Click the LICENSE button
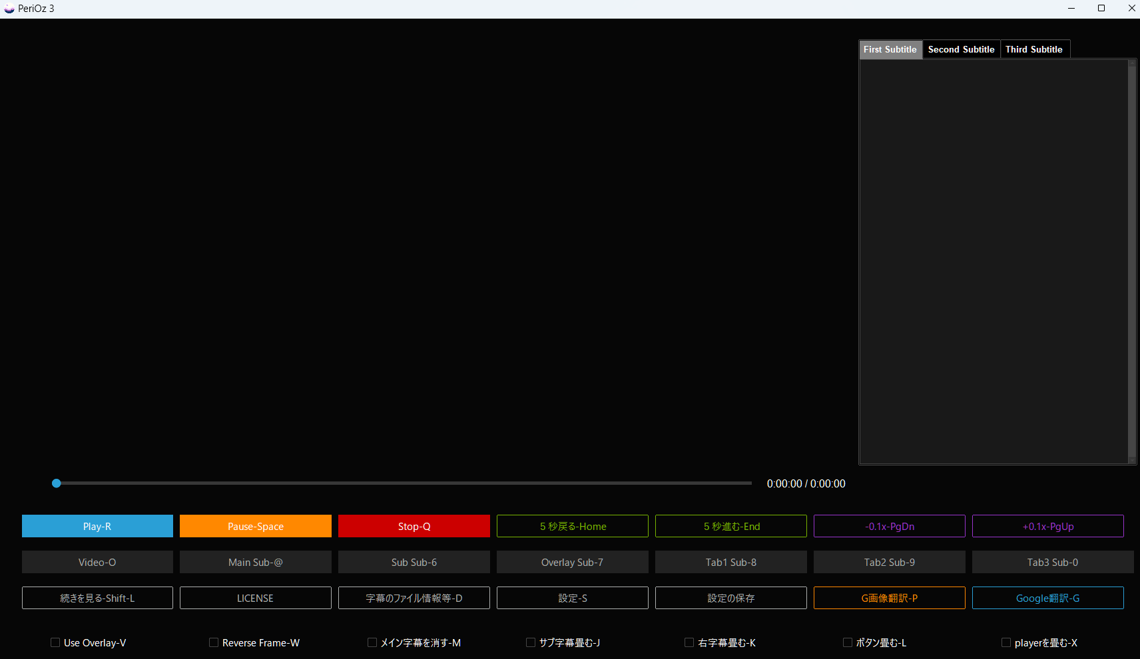1140x659 pixels. tap(255, 598)
